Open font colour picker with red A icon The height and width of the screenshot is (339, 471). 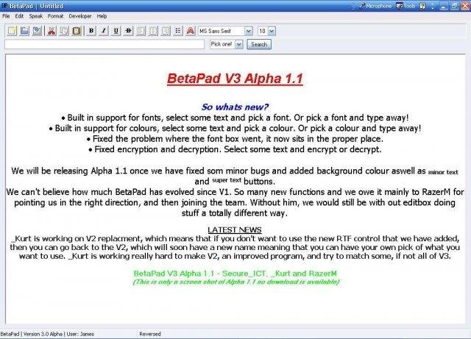[x=191, y=31]
